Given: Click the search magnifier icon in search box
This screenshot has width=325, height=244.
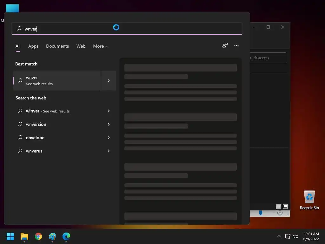Looking at the screenshot, I should (x=19, y=28).
